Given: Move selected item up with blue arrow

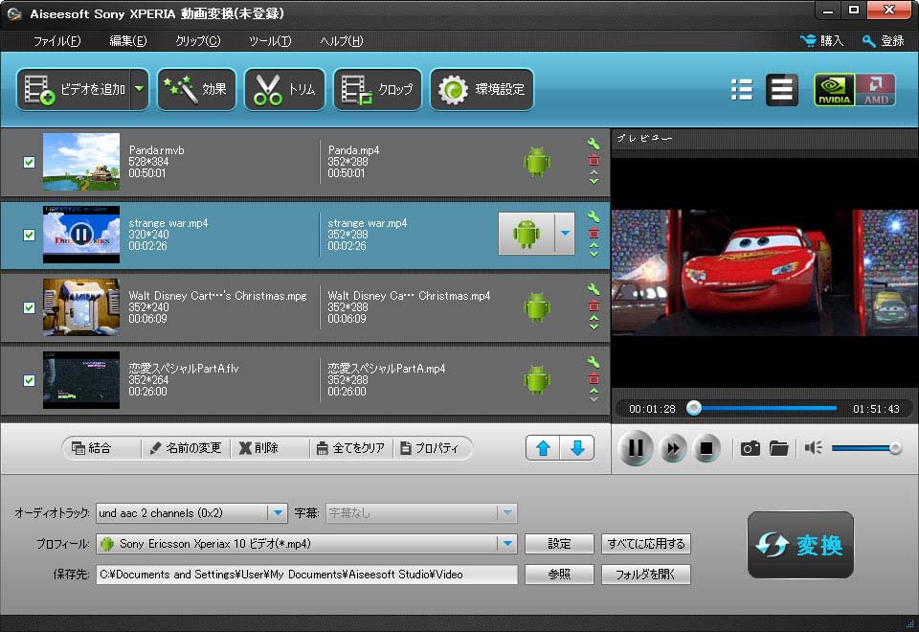Looking at the screenshot, I should (x=543, y=447).
